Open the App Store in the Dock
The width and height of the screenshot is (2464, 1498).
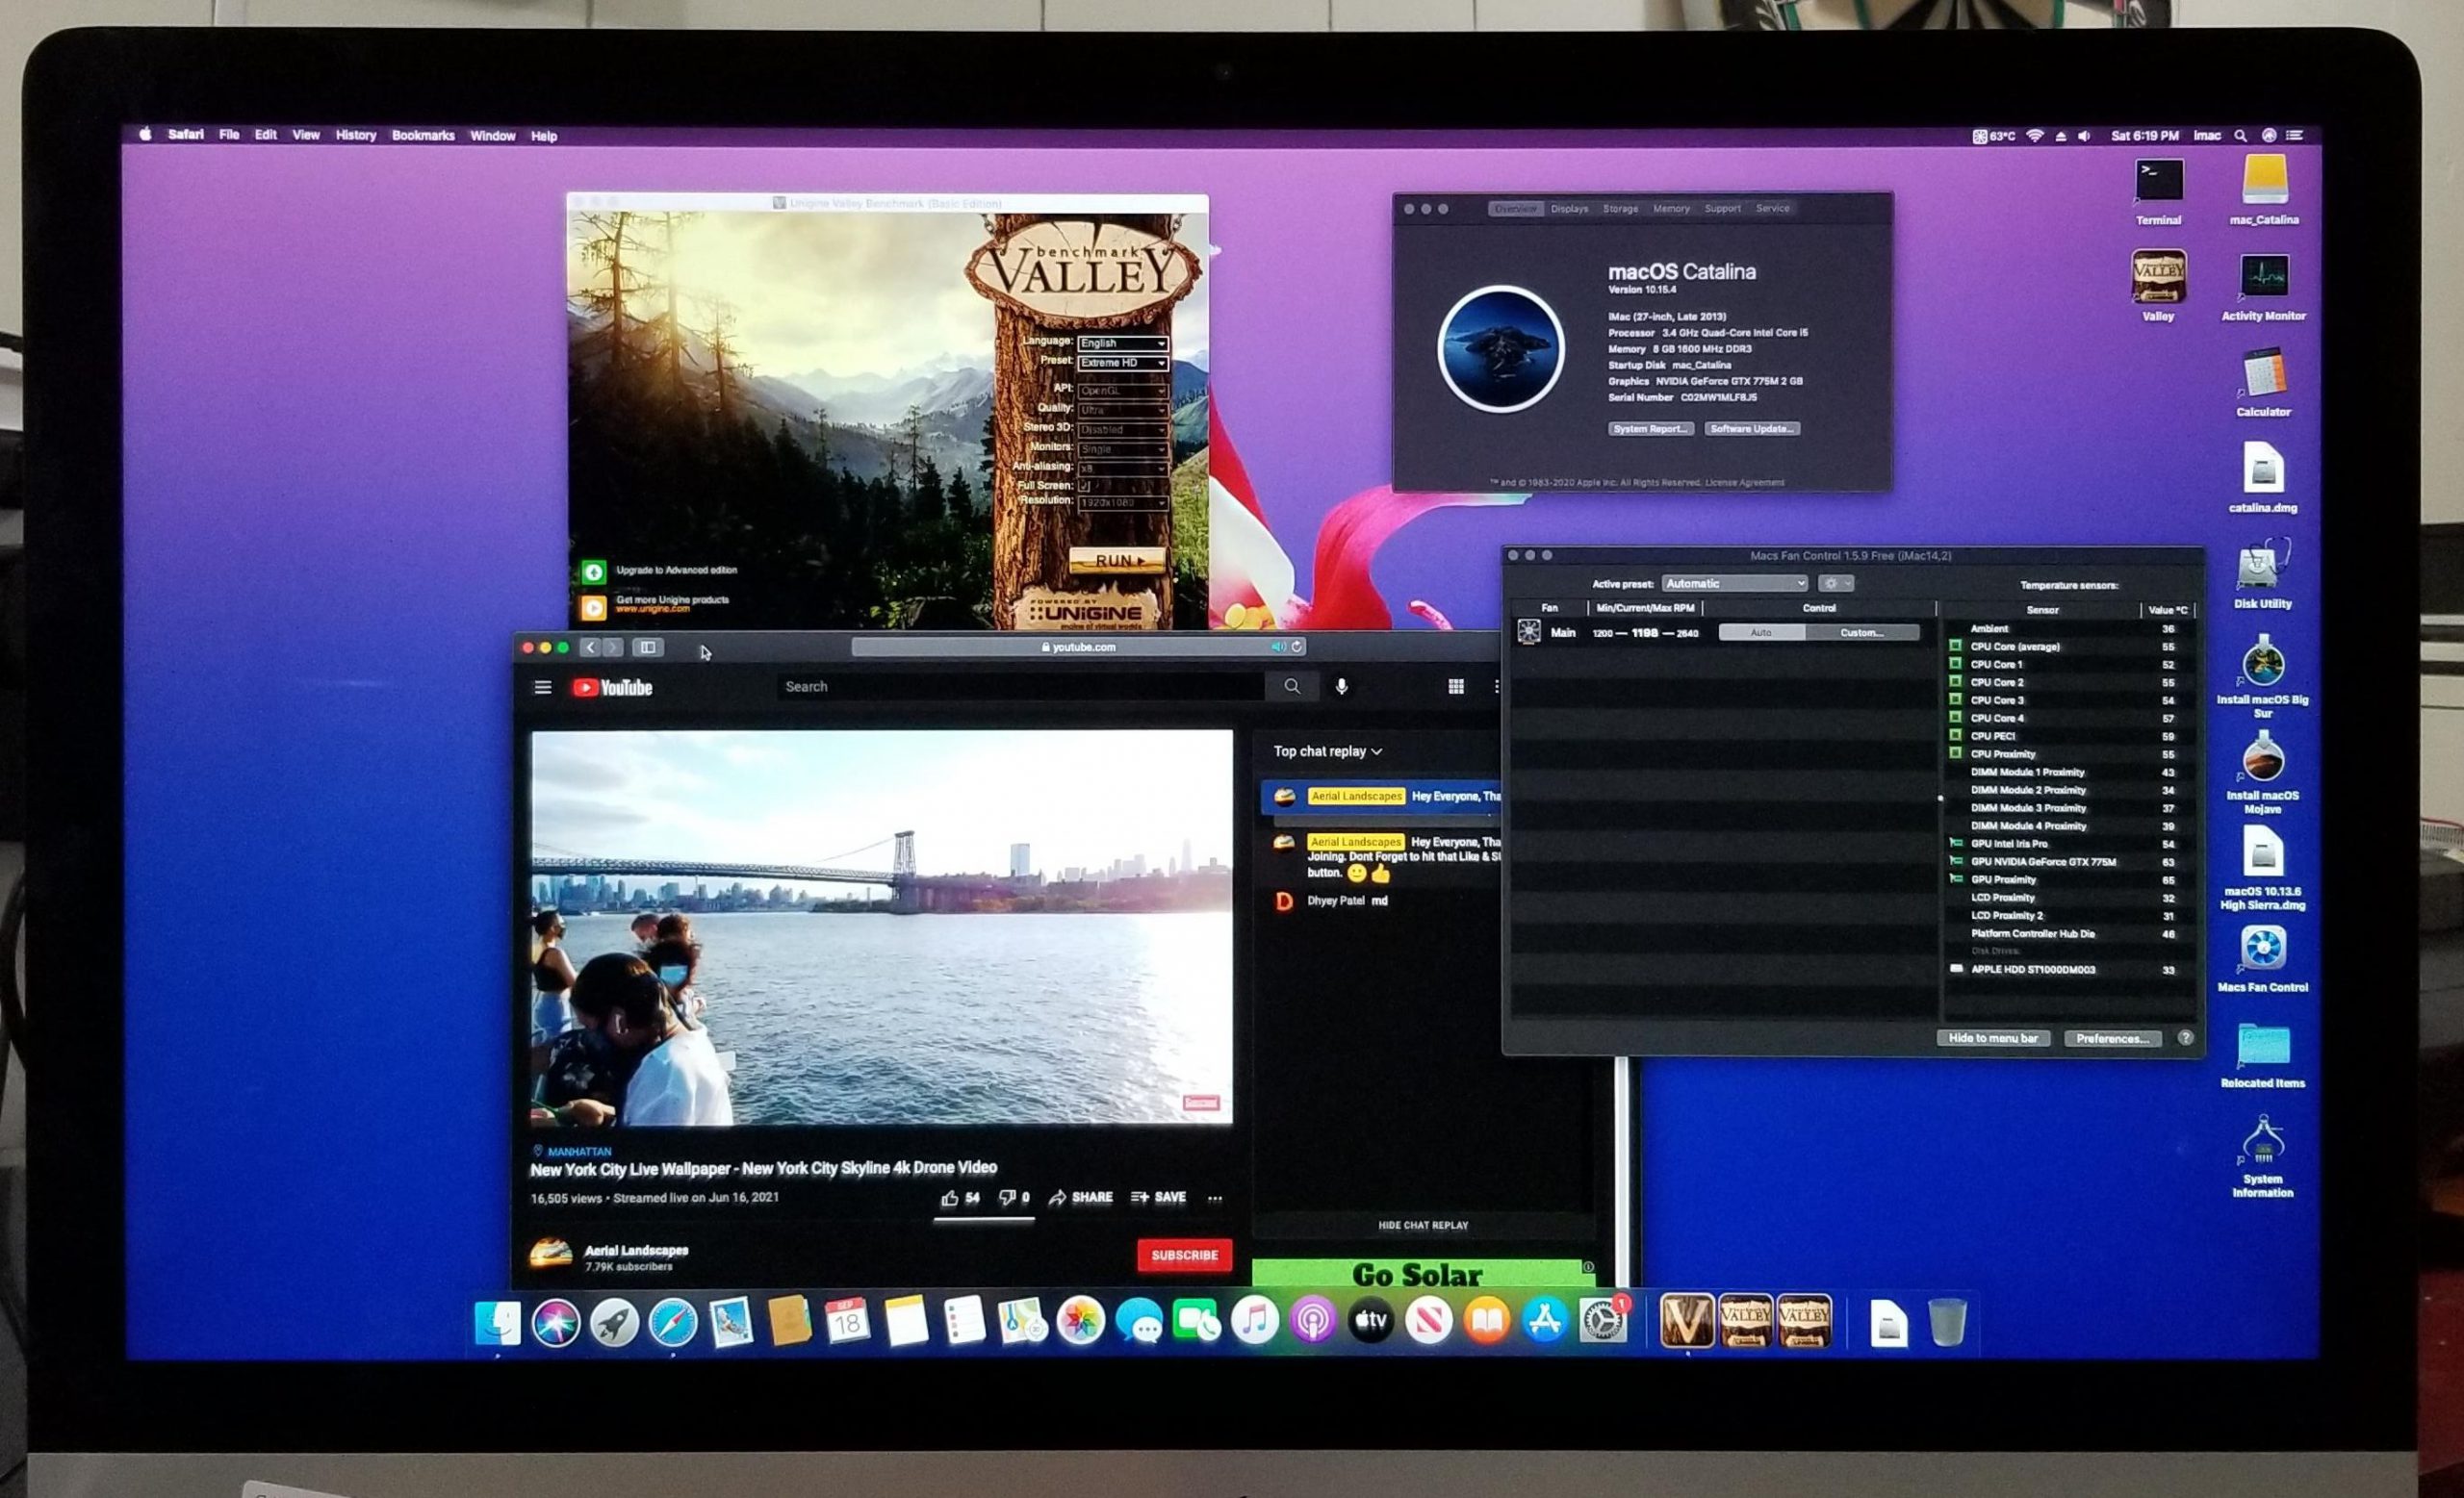pos(1545,1322)
